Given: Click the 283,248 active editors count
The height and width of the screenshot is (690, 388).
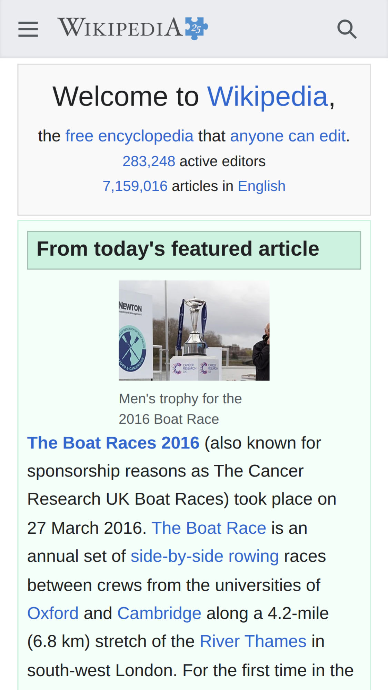Looking at the screenshot, I should tap(149, 161).
